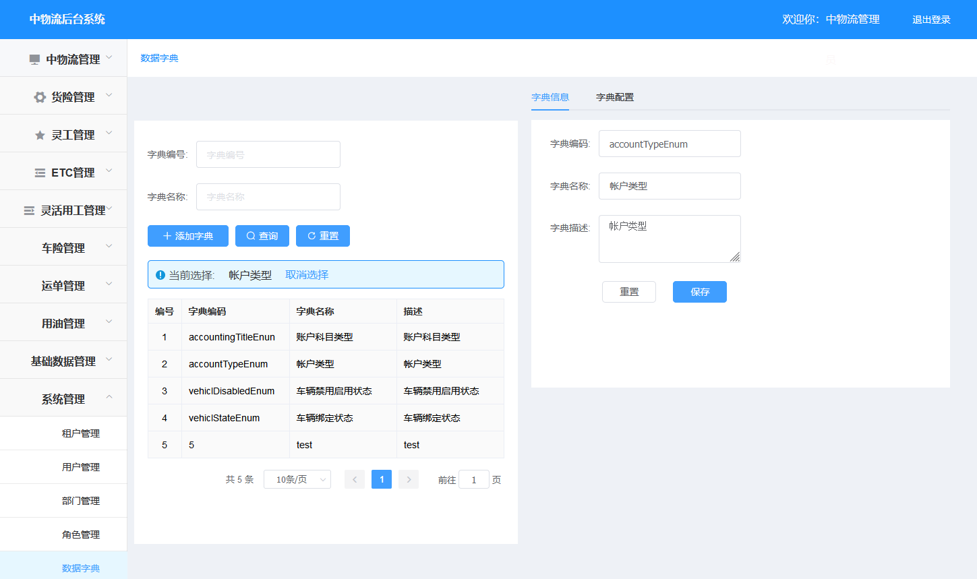Click 退出登录 logout link
Screen dimensions: 977x579
[931, 20]
